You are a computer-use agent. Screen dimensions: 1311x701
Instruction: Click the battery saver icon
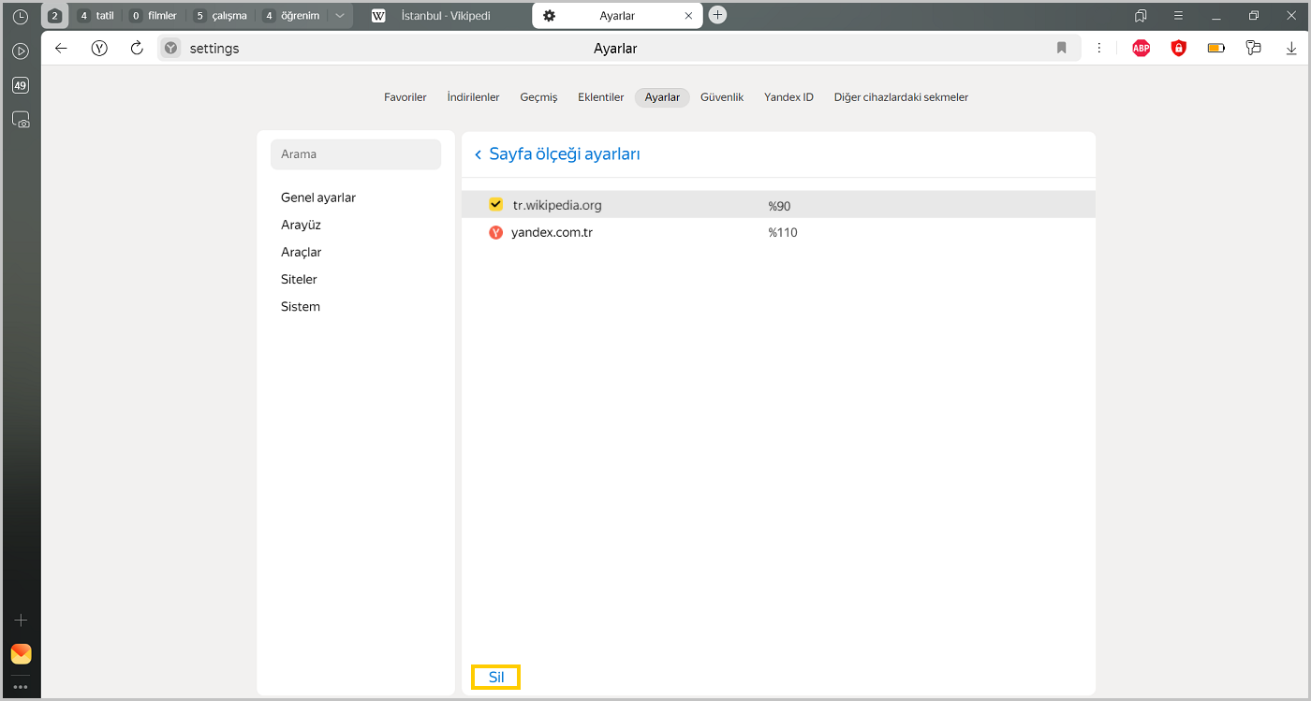click(x=1215, y=49)
